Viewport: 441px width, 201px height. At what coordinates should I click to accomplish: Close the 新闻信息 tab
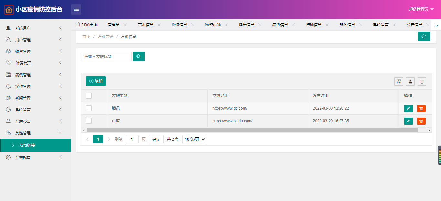click(361, 25)
